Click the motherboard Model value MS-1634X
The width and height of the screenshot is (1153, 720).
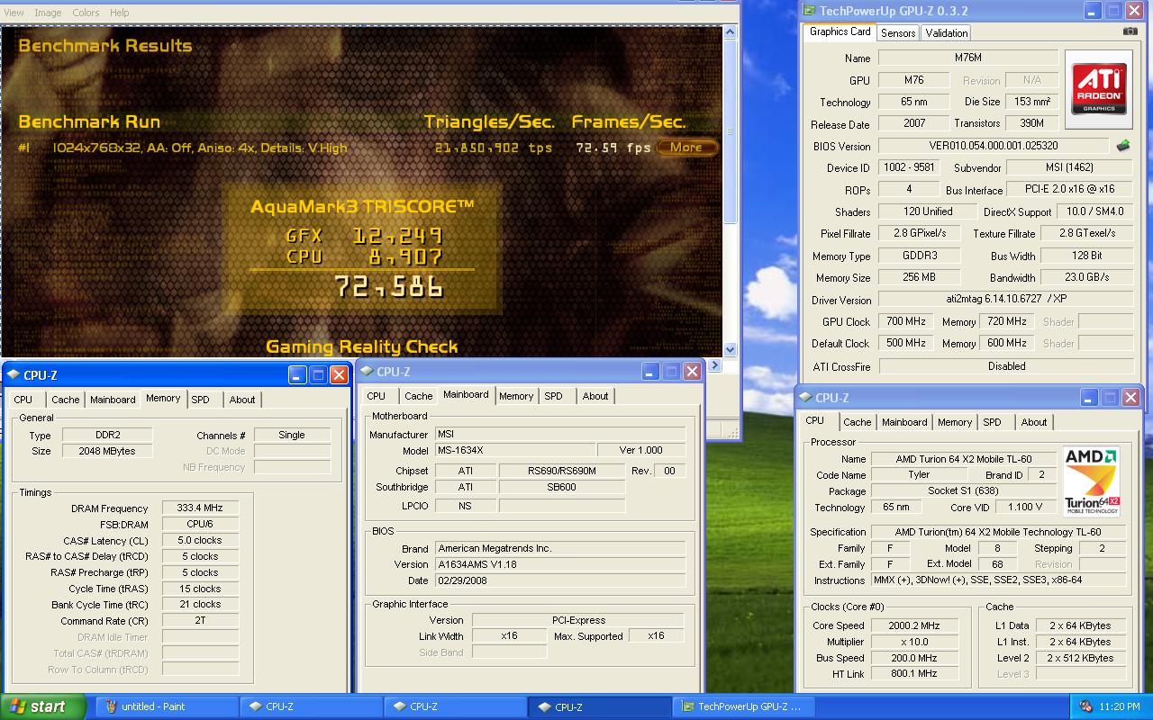pyautogui.click(x=514, y=450)
